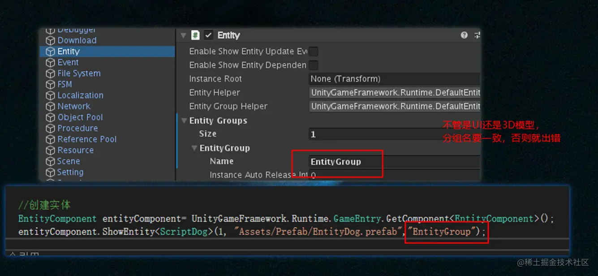Click the Name label under EntityGroup

coord(222,161)
